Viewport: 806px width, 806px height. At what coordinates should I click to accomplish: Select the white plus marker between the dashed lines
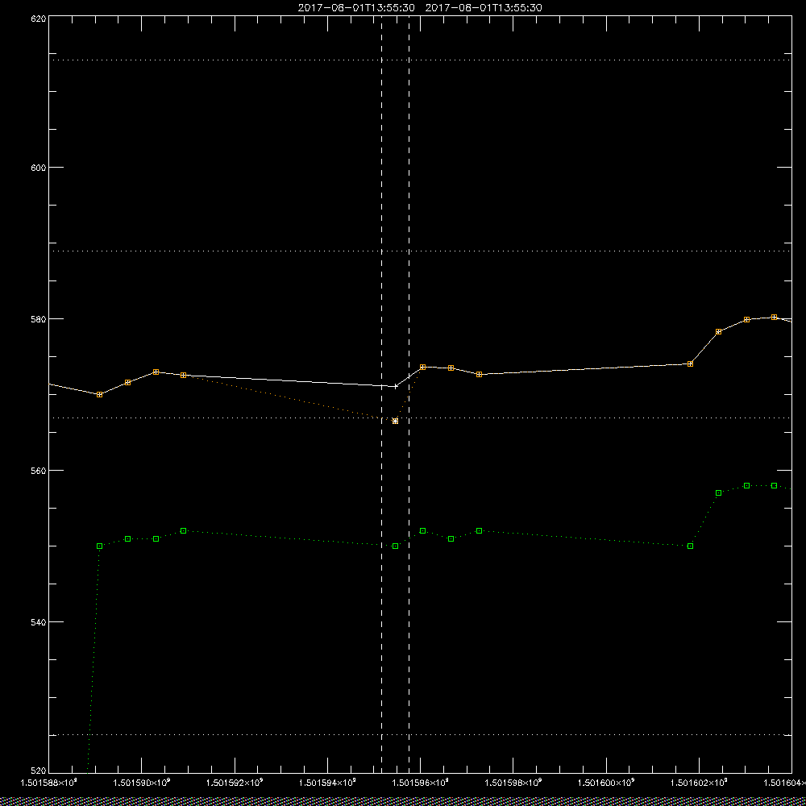395,386
